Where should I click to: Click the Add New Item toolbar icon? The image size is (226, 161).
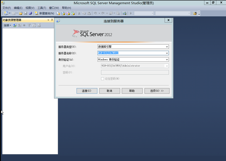[x=13, y=13]
